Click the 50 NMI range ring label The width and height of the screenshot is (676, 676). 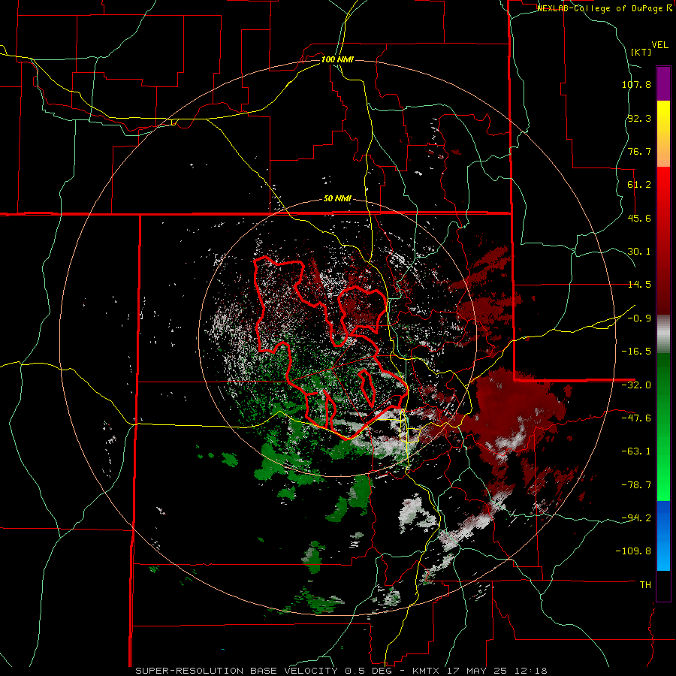coord(337,199)
